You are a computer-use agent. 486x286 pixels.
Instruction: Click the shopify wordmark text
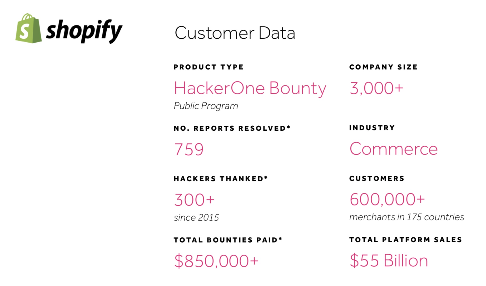click(84, 31)
